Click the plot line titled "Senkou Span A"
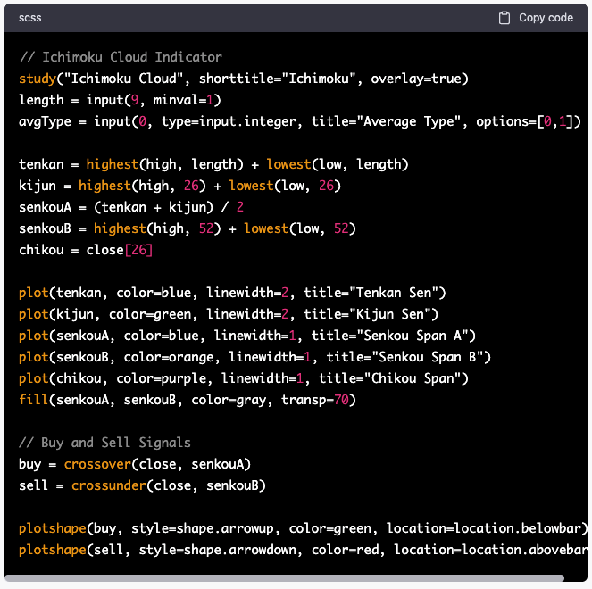 click(x=247, y=336)
